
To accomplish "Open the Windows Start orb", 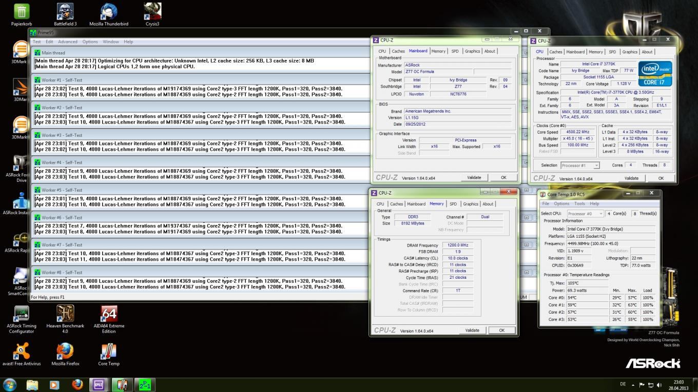I will pyautogui.click(x=10, y=384).
